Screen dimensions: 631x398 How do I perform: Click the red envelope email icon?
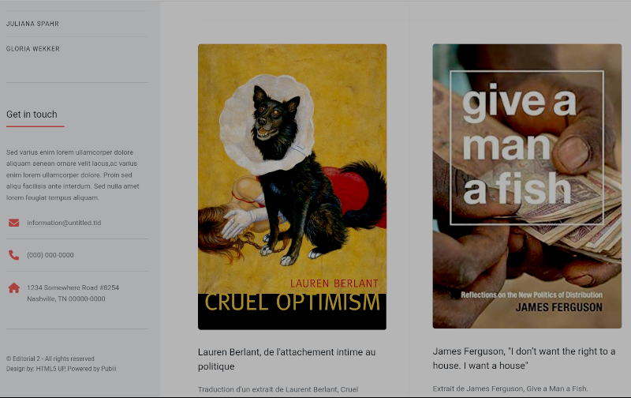[13, 223]
